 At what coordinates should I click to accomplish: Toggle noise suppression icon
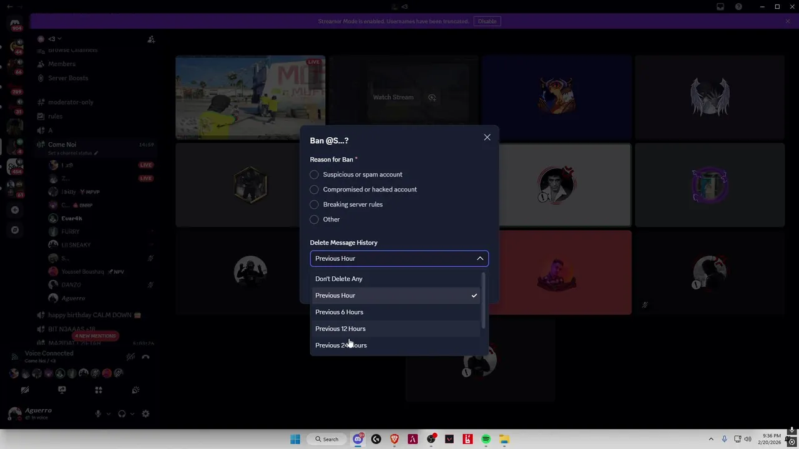tap(130, 357)
